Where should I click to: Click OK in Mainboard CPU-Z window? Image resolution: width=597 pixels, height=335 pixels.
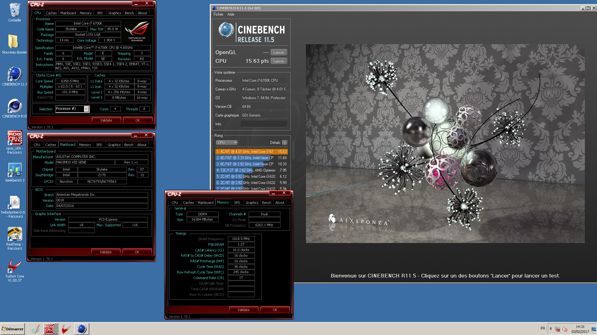point(137,252)
